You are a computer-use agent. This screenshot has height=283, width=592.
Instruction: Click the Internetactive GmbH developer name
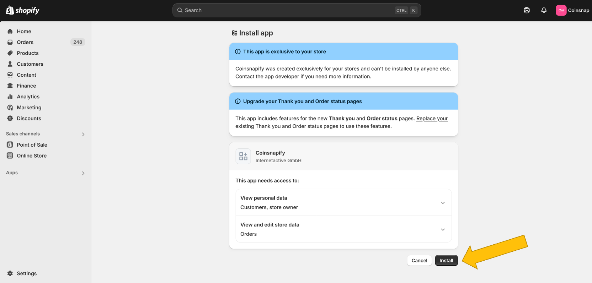278,160
